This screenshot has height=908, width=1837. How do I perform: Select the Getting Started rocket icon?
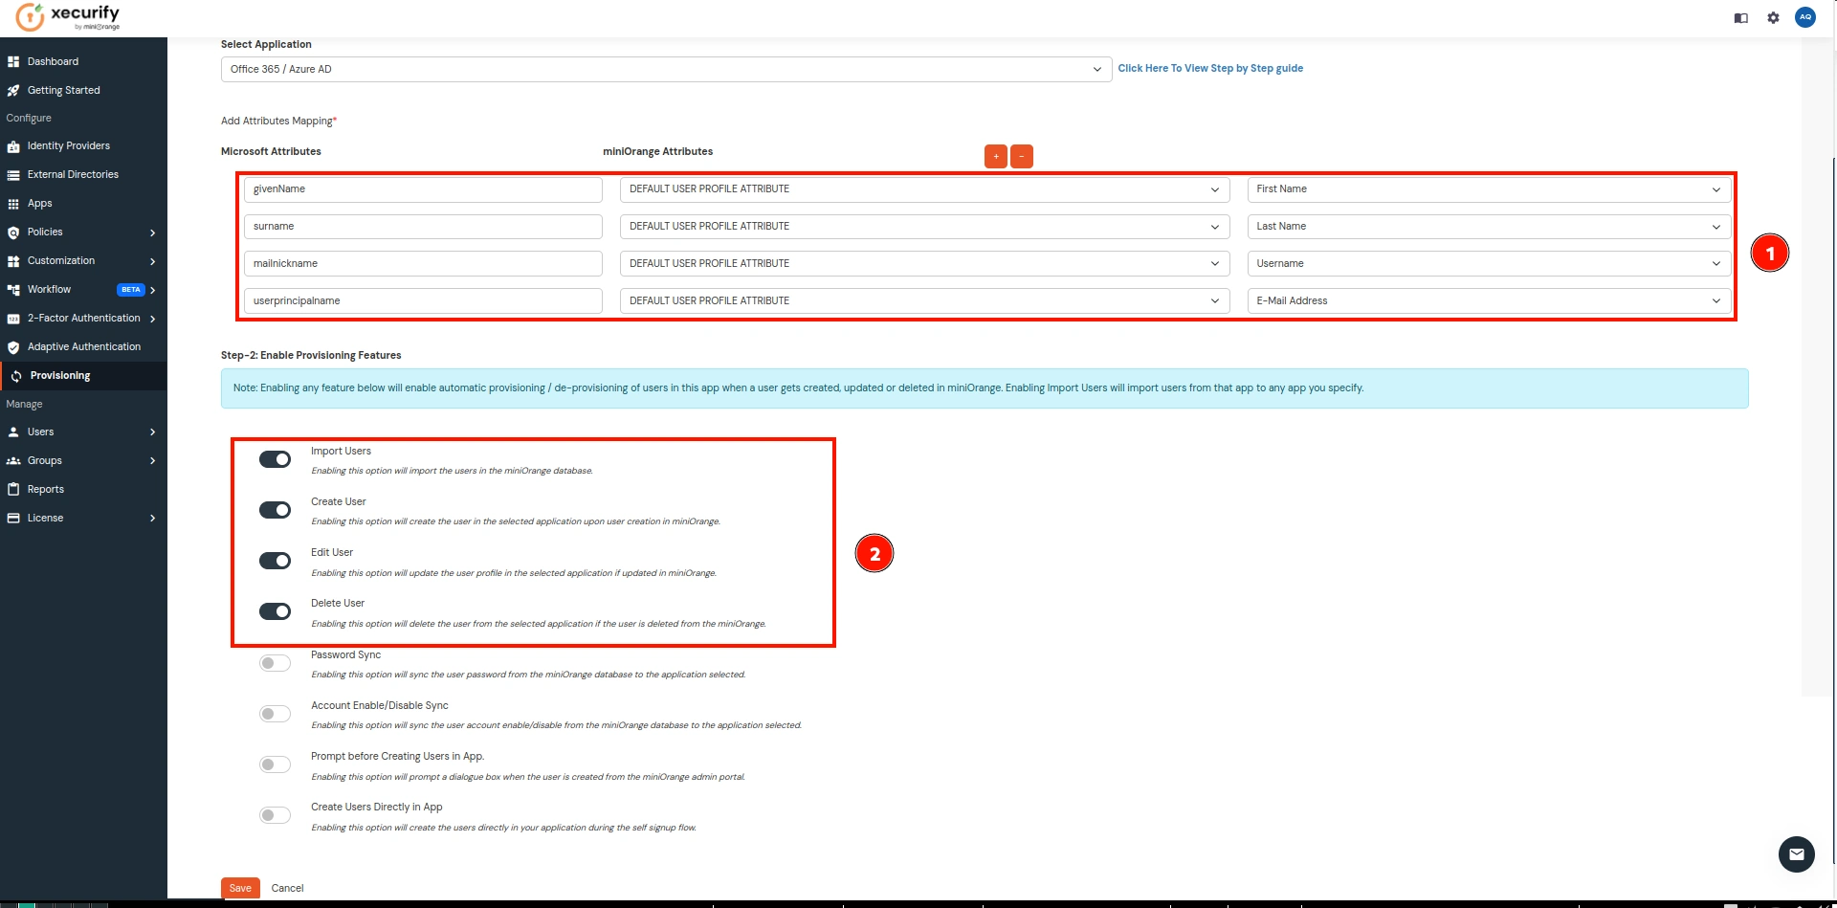tap(13, 90)
